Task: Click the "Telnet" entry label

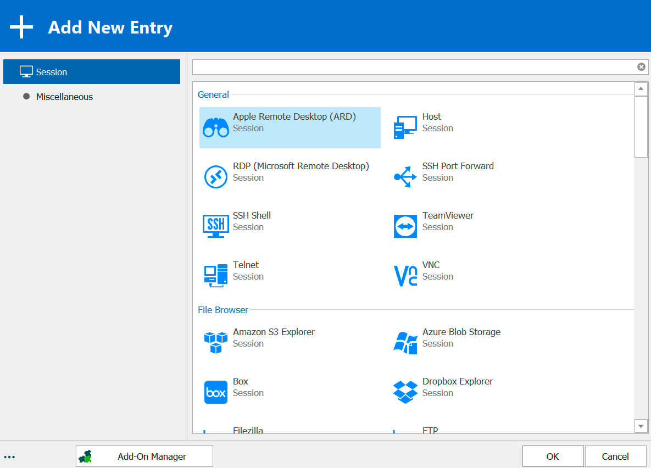Action: tap(246, 265)
